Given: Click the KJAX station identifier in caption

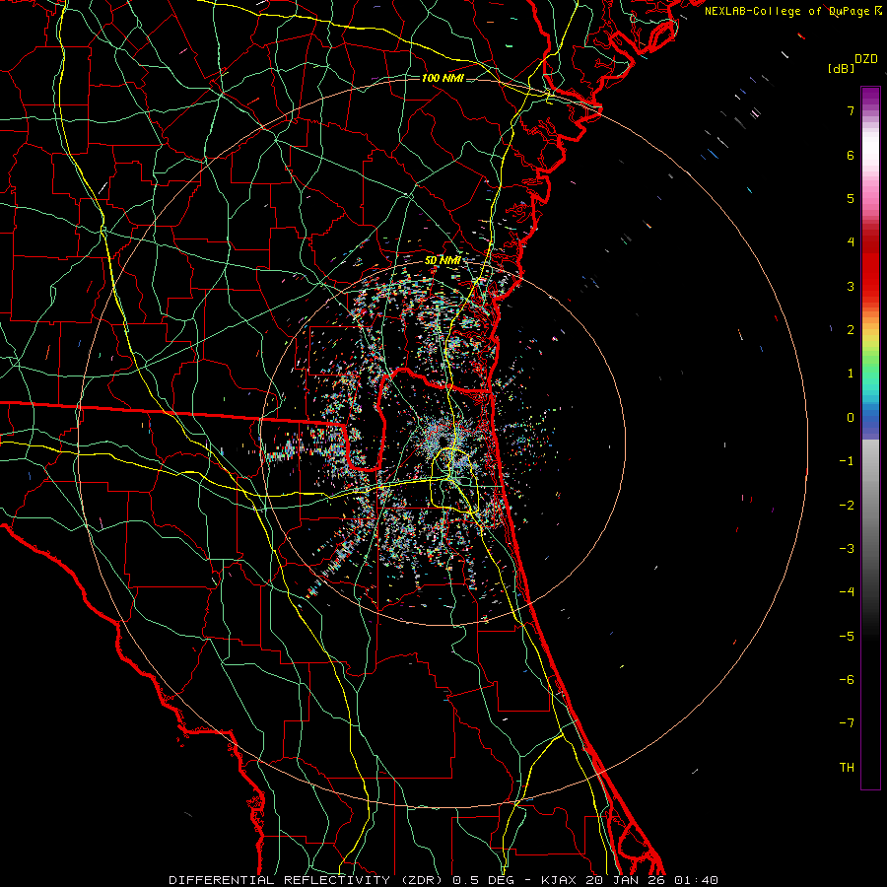Looking at the screenshot, I should [x=560, y=880].
